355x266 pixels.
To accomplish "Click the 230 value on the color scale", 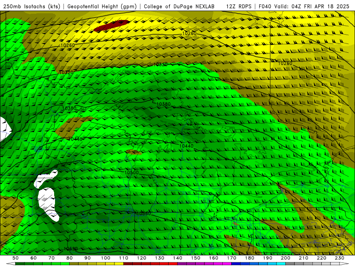I will (x=339, y=258).
